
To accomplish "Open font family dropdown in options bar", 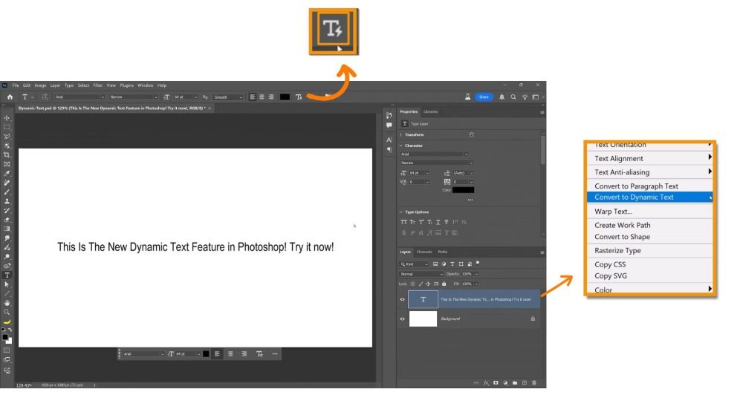I will point(80,97).
